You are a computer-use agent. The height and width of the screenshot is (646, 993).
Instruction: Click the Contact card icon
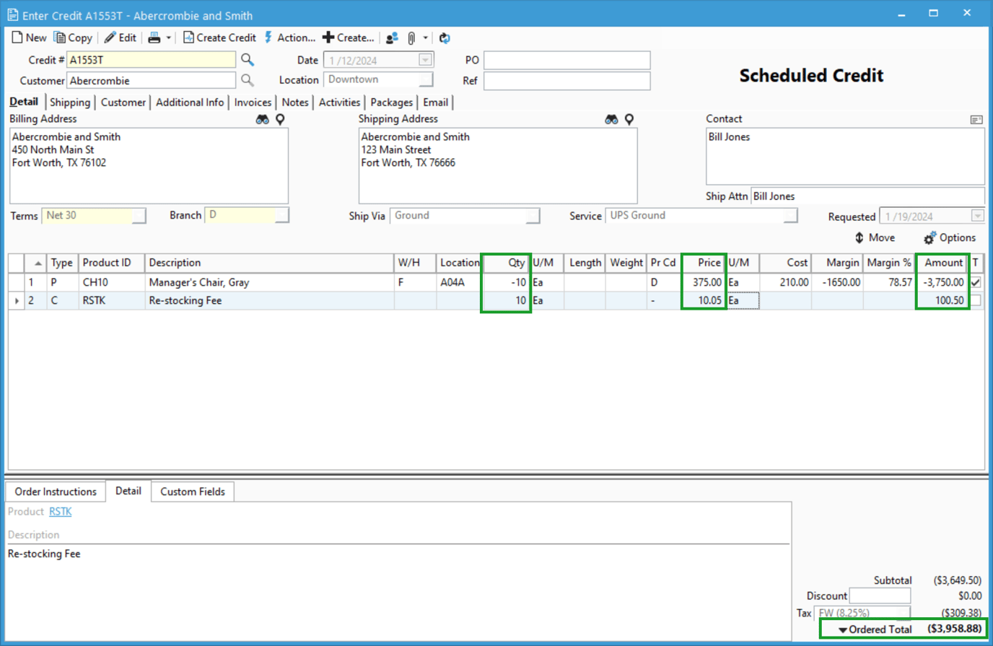click(x=976, y=120)
